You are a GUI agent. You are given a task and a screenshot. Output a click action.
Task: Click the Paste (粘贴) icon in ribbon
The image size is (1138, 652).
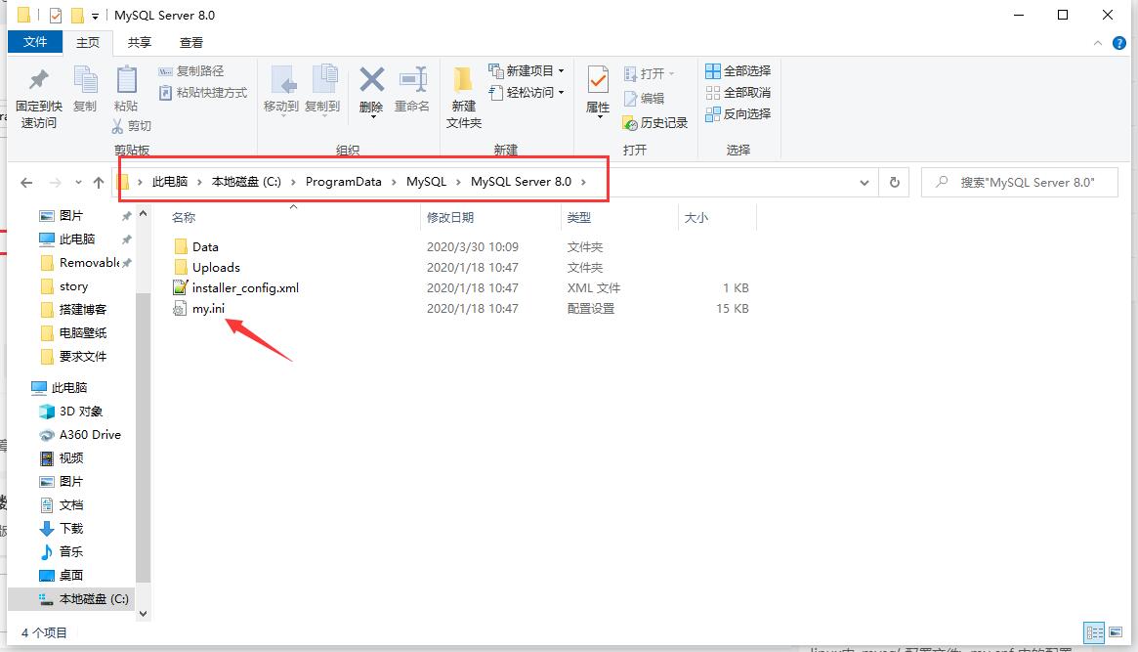pos(126,88)
